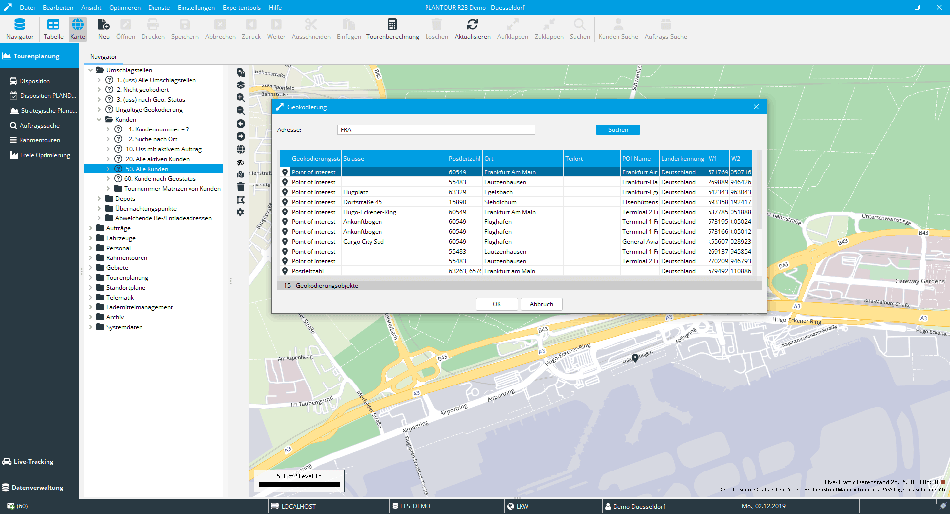The height and width of the screenshot is (514, 950).
Task: Cancel dialog with Abbruch
Action: [x=541, y=304]
